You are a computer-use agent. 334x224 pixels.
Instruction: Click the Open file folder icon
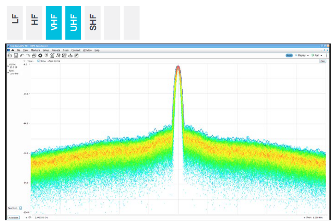[10, 55]
